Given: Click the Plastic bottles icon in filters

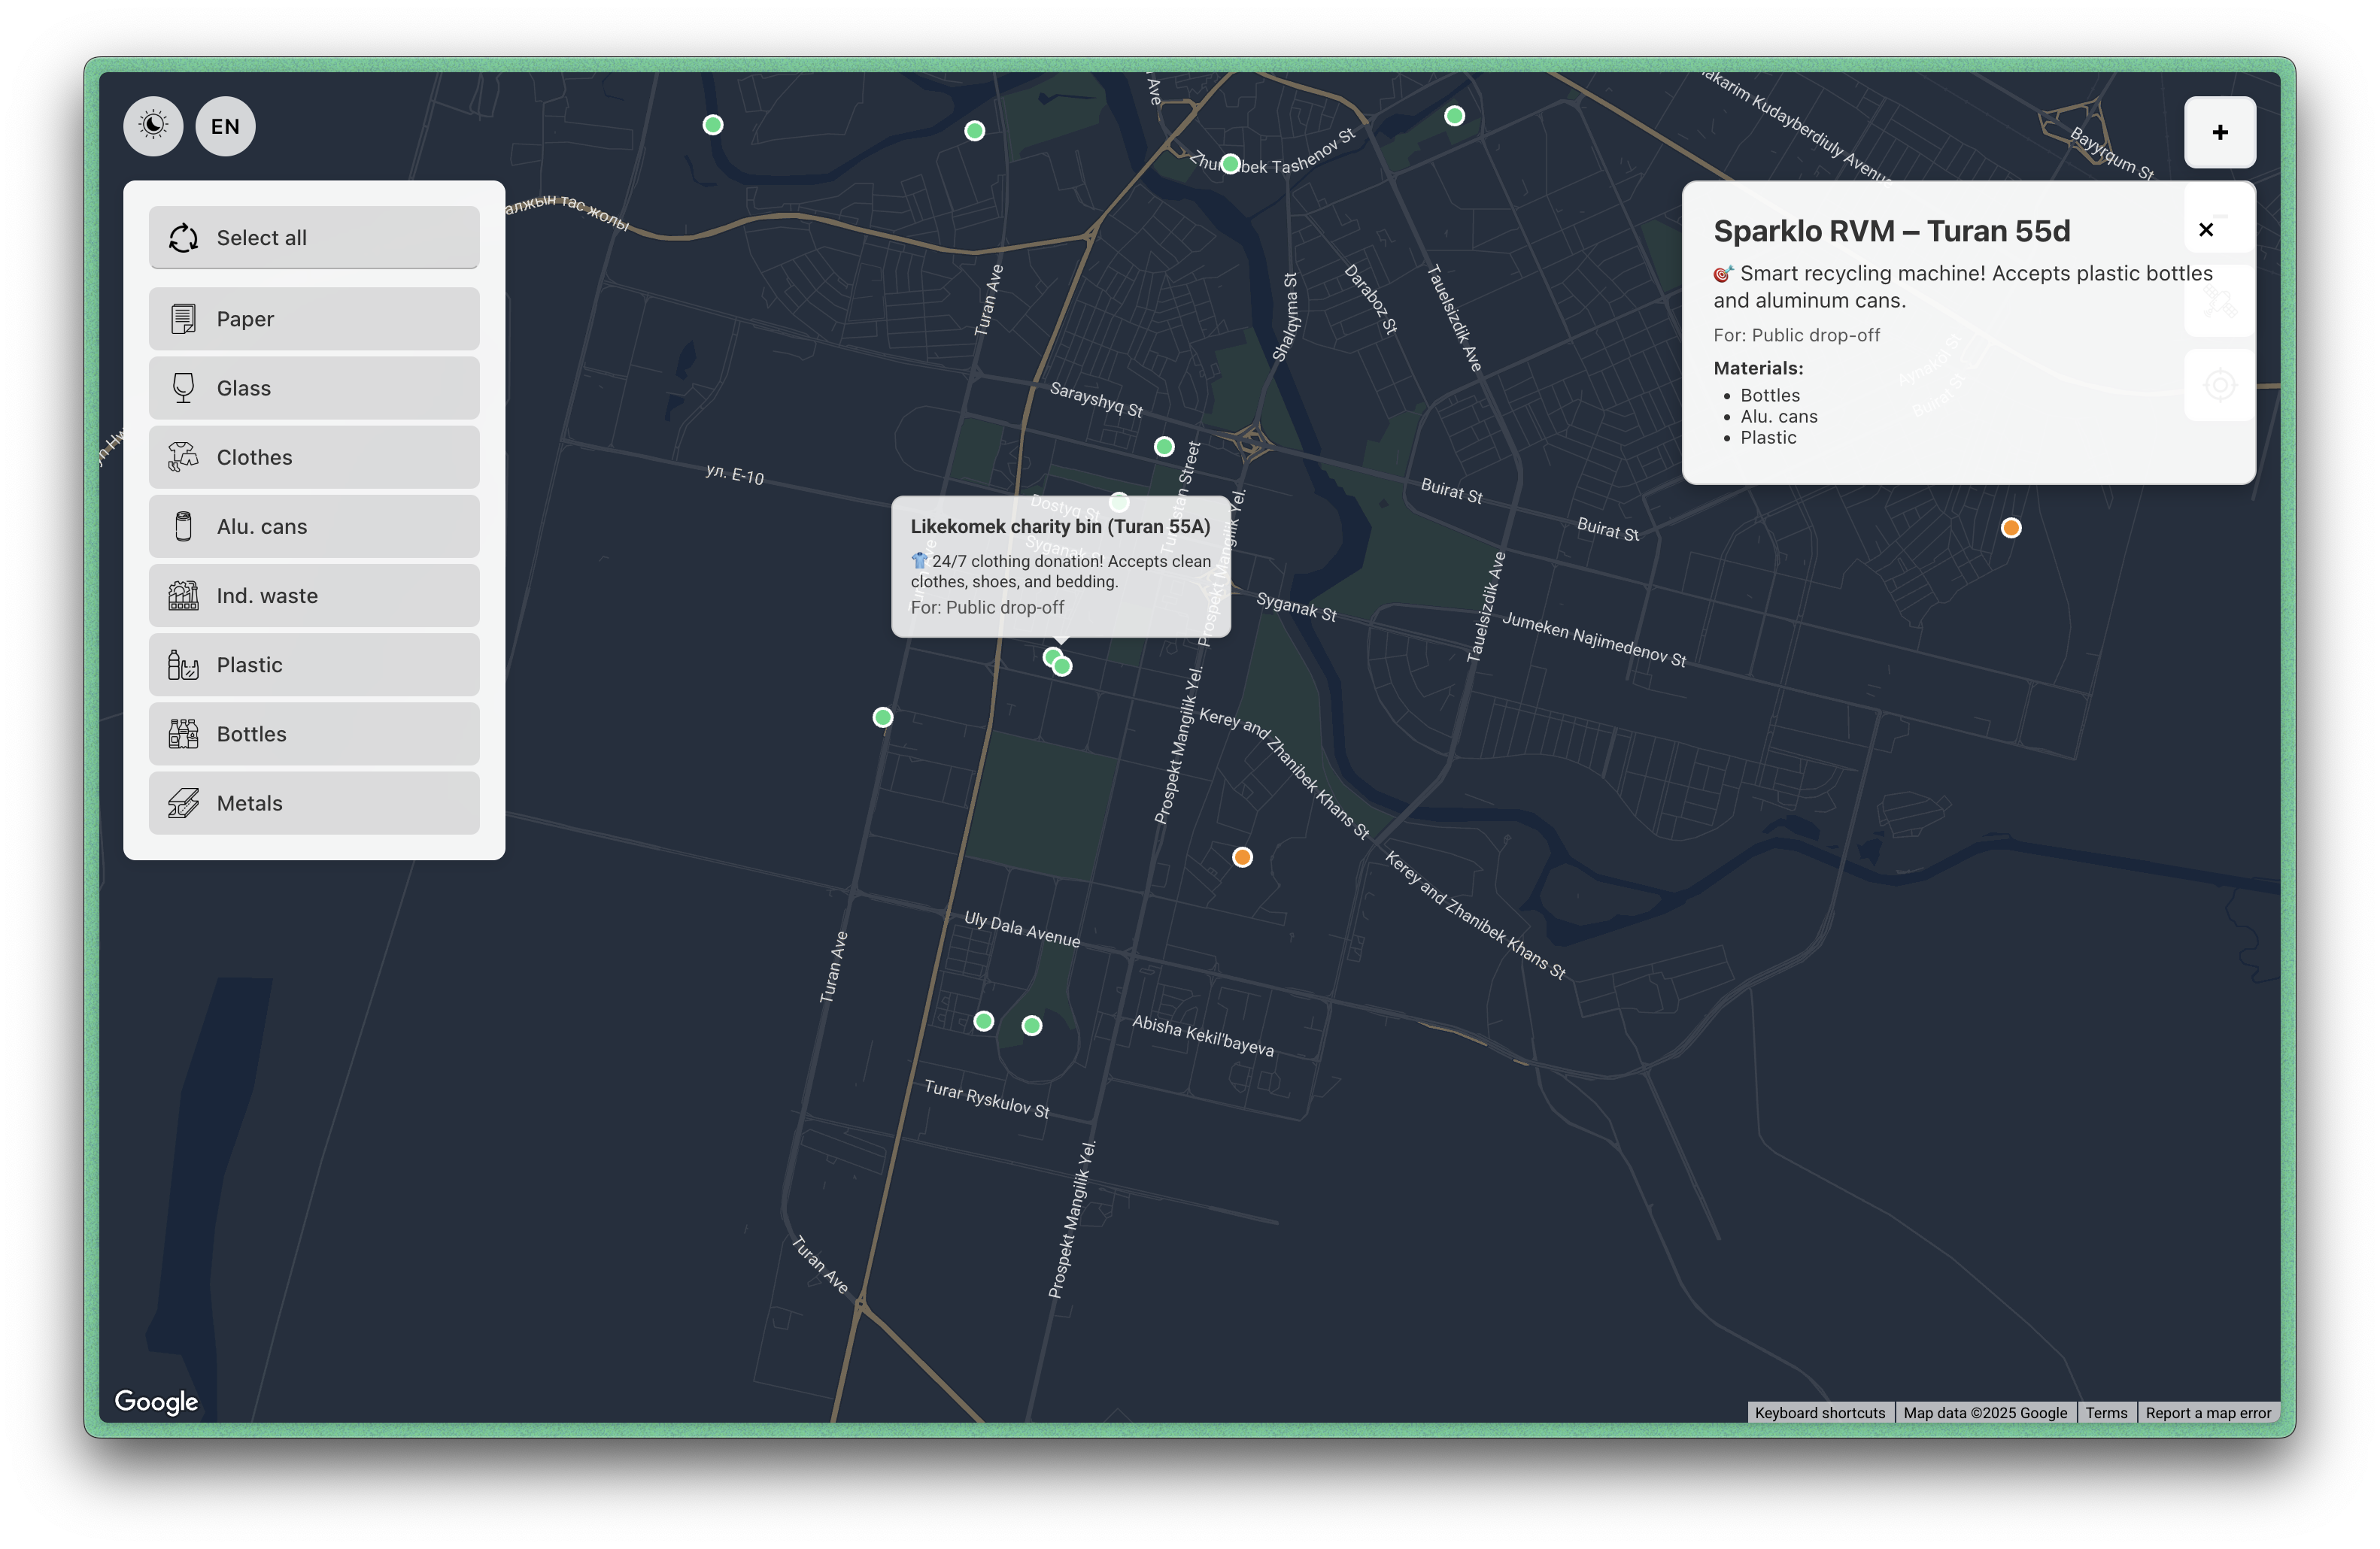Looking at the screenshot, I should 183,665.
